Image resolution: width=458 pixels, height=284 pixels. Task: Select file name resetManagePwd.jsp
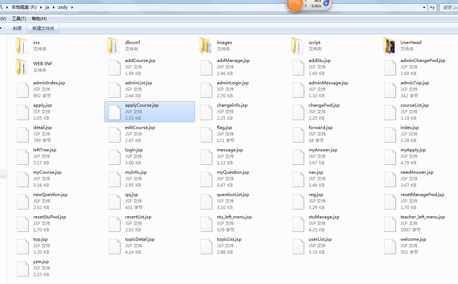tap(422, 195)
